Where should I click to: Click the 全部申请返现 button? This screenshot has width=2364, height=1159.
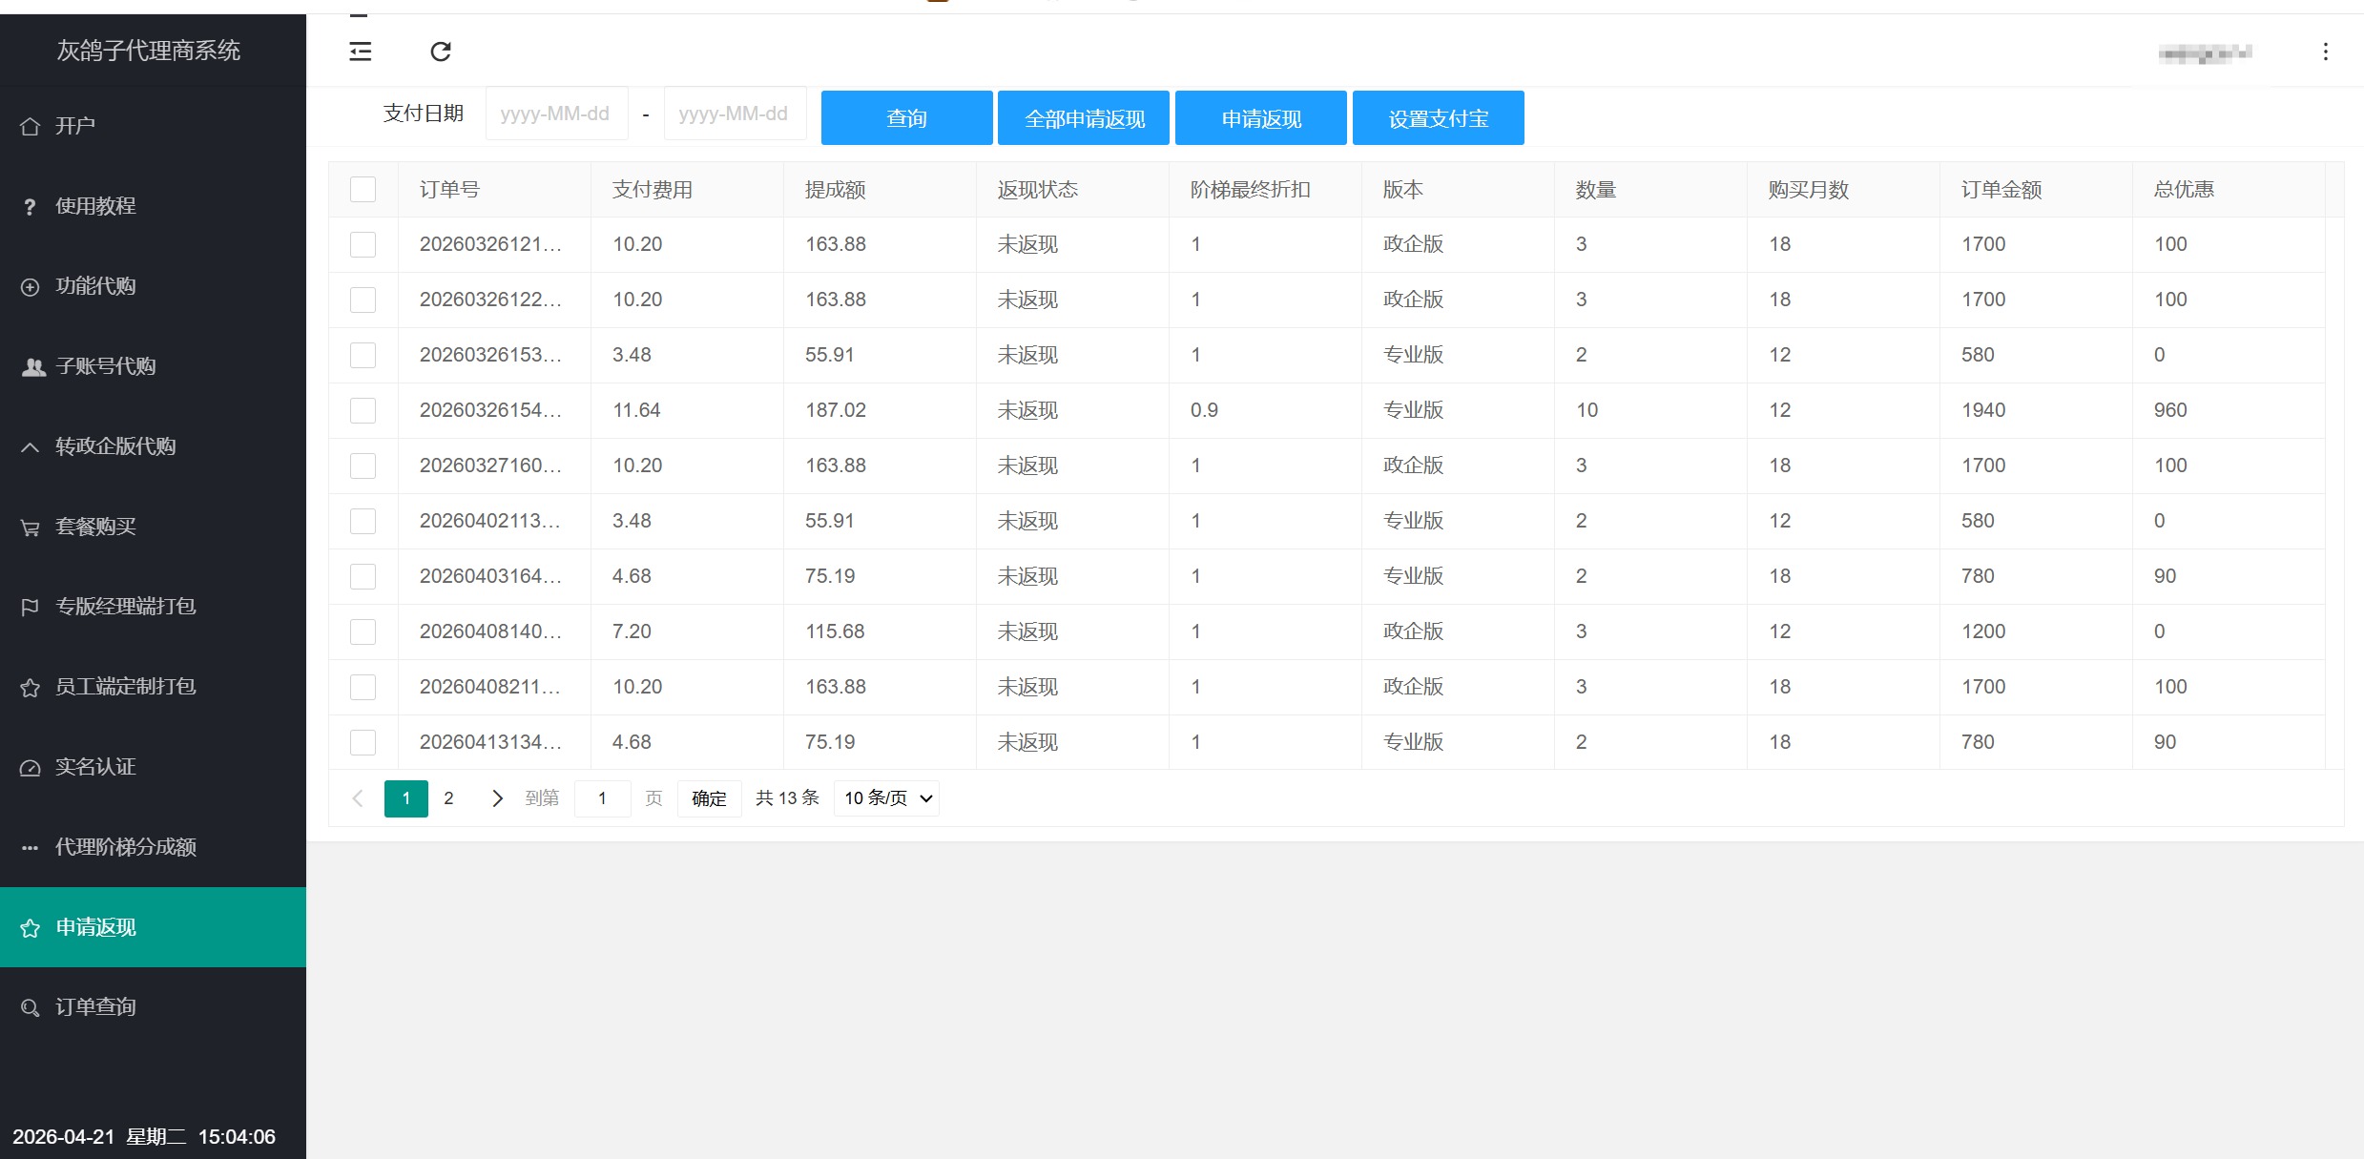click(1084, 119)
